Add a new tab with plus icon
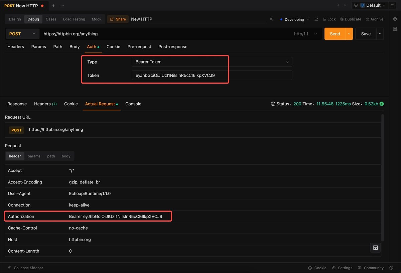Screen dimensions: 401x273 [x=53, y=6]
